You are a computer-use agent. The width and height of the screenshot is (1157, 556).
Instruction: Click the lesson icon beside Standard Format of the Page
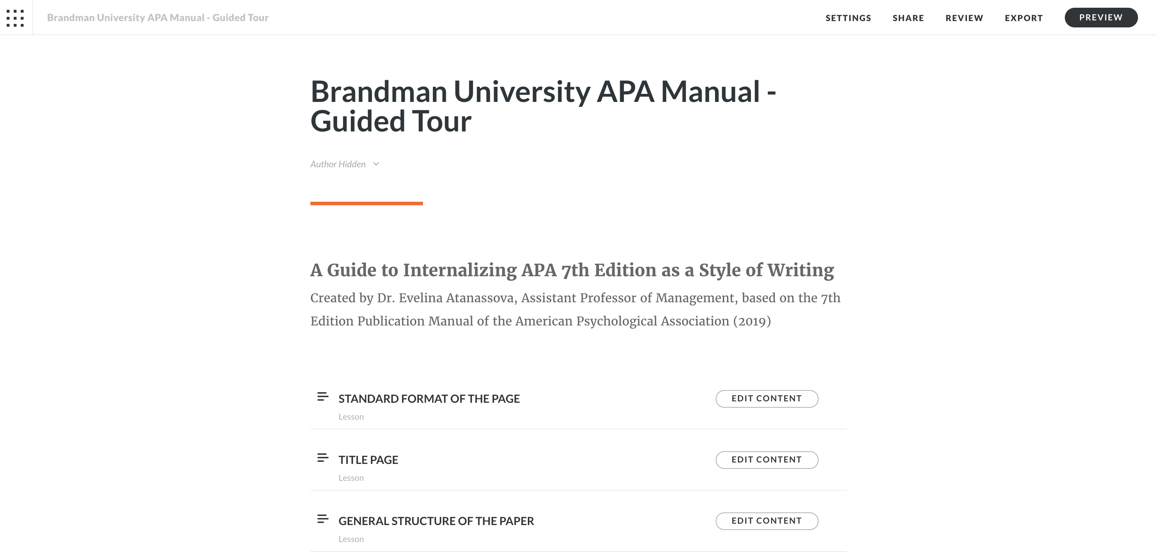tap(322, 397)
